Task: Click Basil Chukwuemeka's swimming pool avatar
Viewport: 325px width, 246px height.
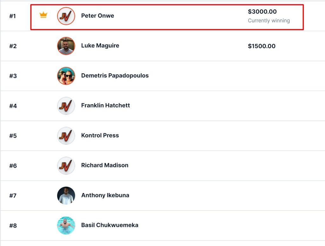Action: 66,225
